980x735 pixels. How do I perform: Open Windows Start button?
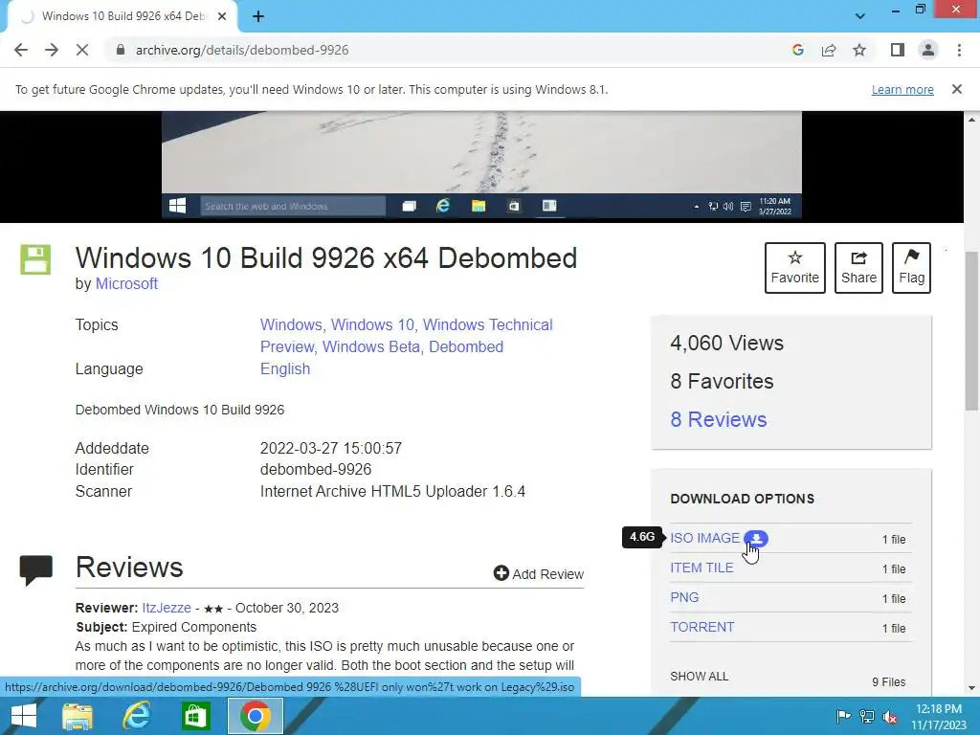24,716
